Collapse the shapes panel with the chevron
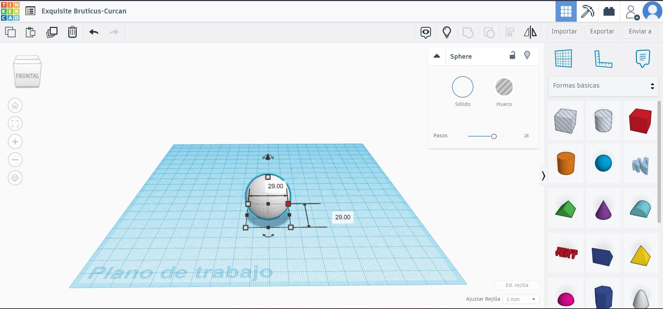 [544, 176]
